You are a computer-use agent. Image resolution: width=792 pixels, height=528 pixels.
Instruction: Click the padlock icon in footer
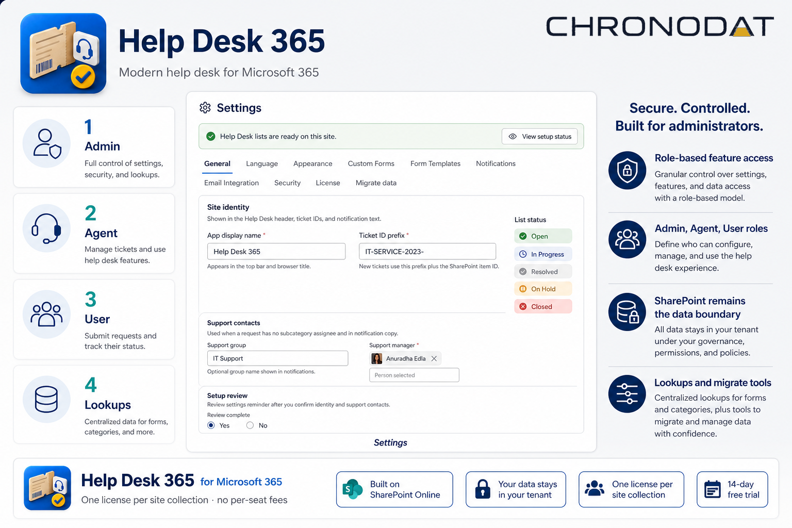pos(483,489)
